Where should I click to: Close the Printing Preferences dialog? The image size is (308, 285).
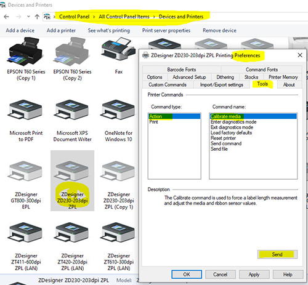(x=300, y=55)
